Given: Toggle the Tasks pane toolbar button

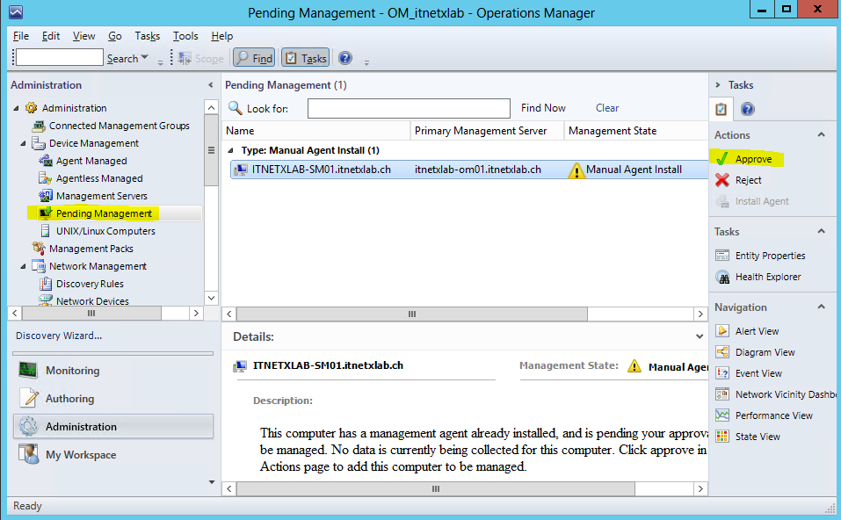Looking at the screenshot, I should pos(305,58).
